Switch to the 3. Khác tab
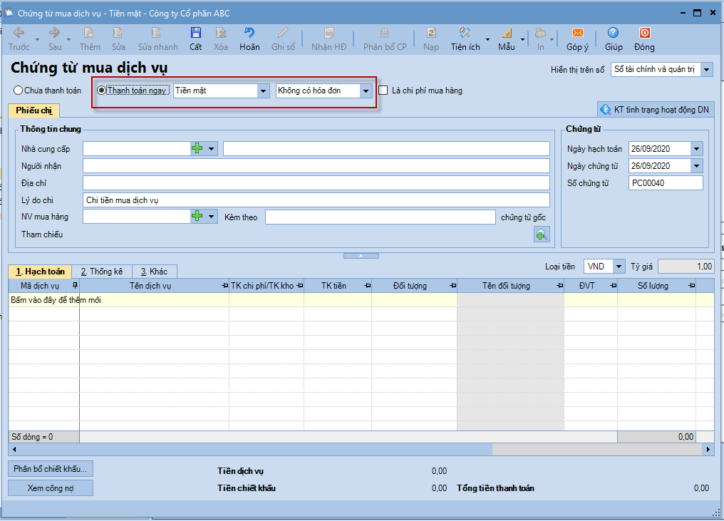 click(154, 272)
